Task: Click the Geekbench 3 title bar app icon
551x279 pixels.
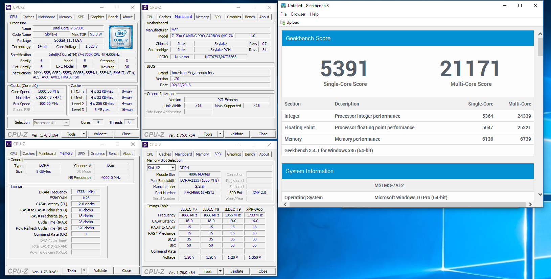Action: pos(283,5)
